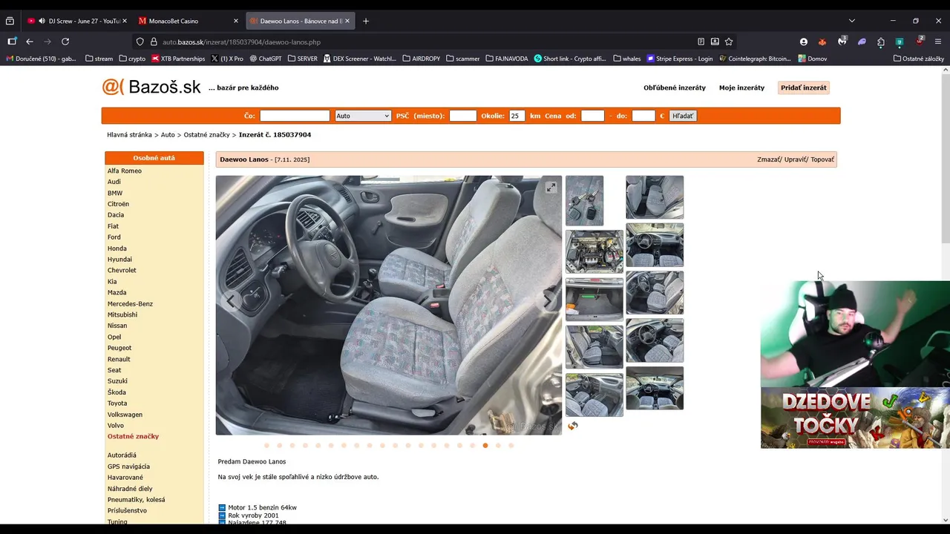Reload the page with the refresh icon
Image resolution: width=950 pixels, height=534 pixels.
click(x=65, y=42)
